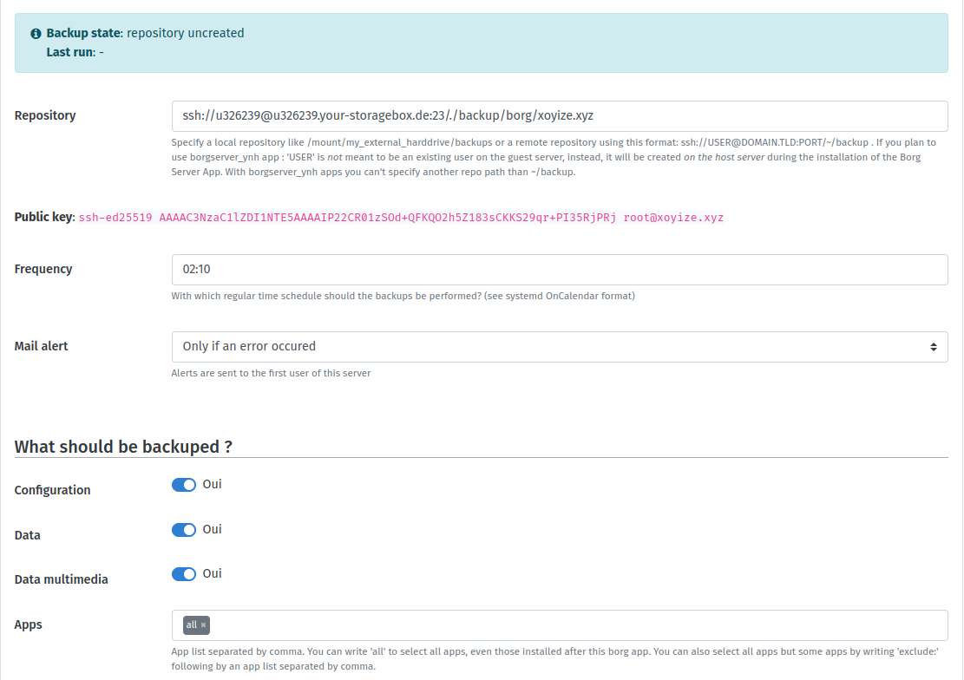The height and width of the screenshot is (680, 964).
Task: Open the Mail alert dropdown
Action: tap(559, 346)
